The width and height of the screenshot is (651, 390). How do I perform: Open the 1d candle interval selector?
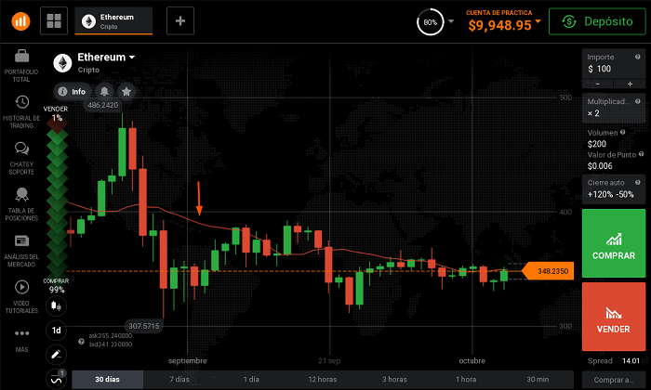(x=56, y=331)
